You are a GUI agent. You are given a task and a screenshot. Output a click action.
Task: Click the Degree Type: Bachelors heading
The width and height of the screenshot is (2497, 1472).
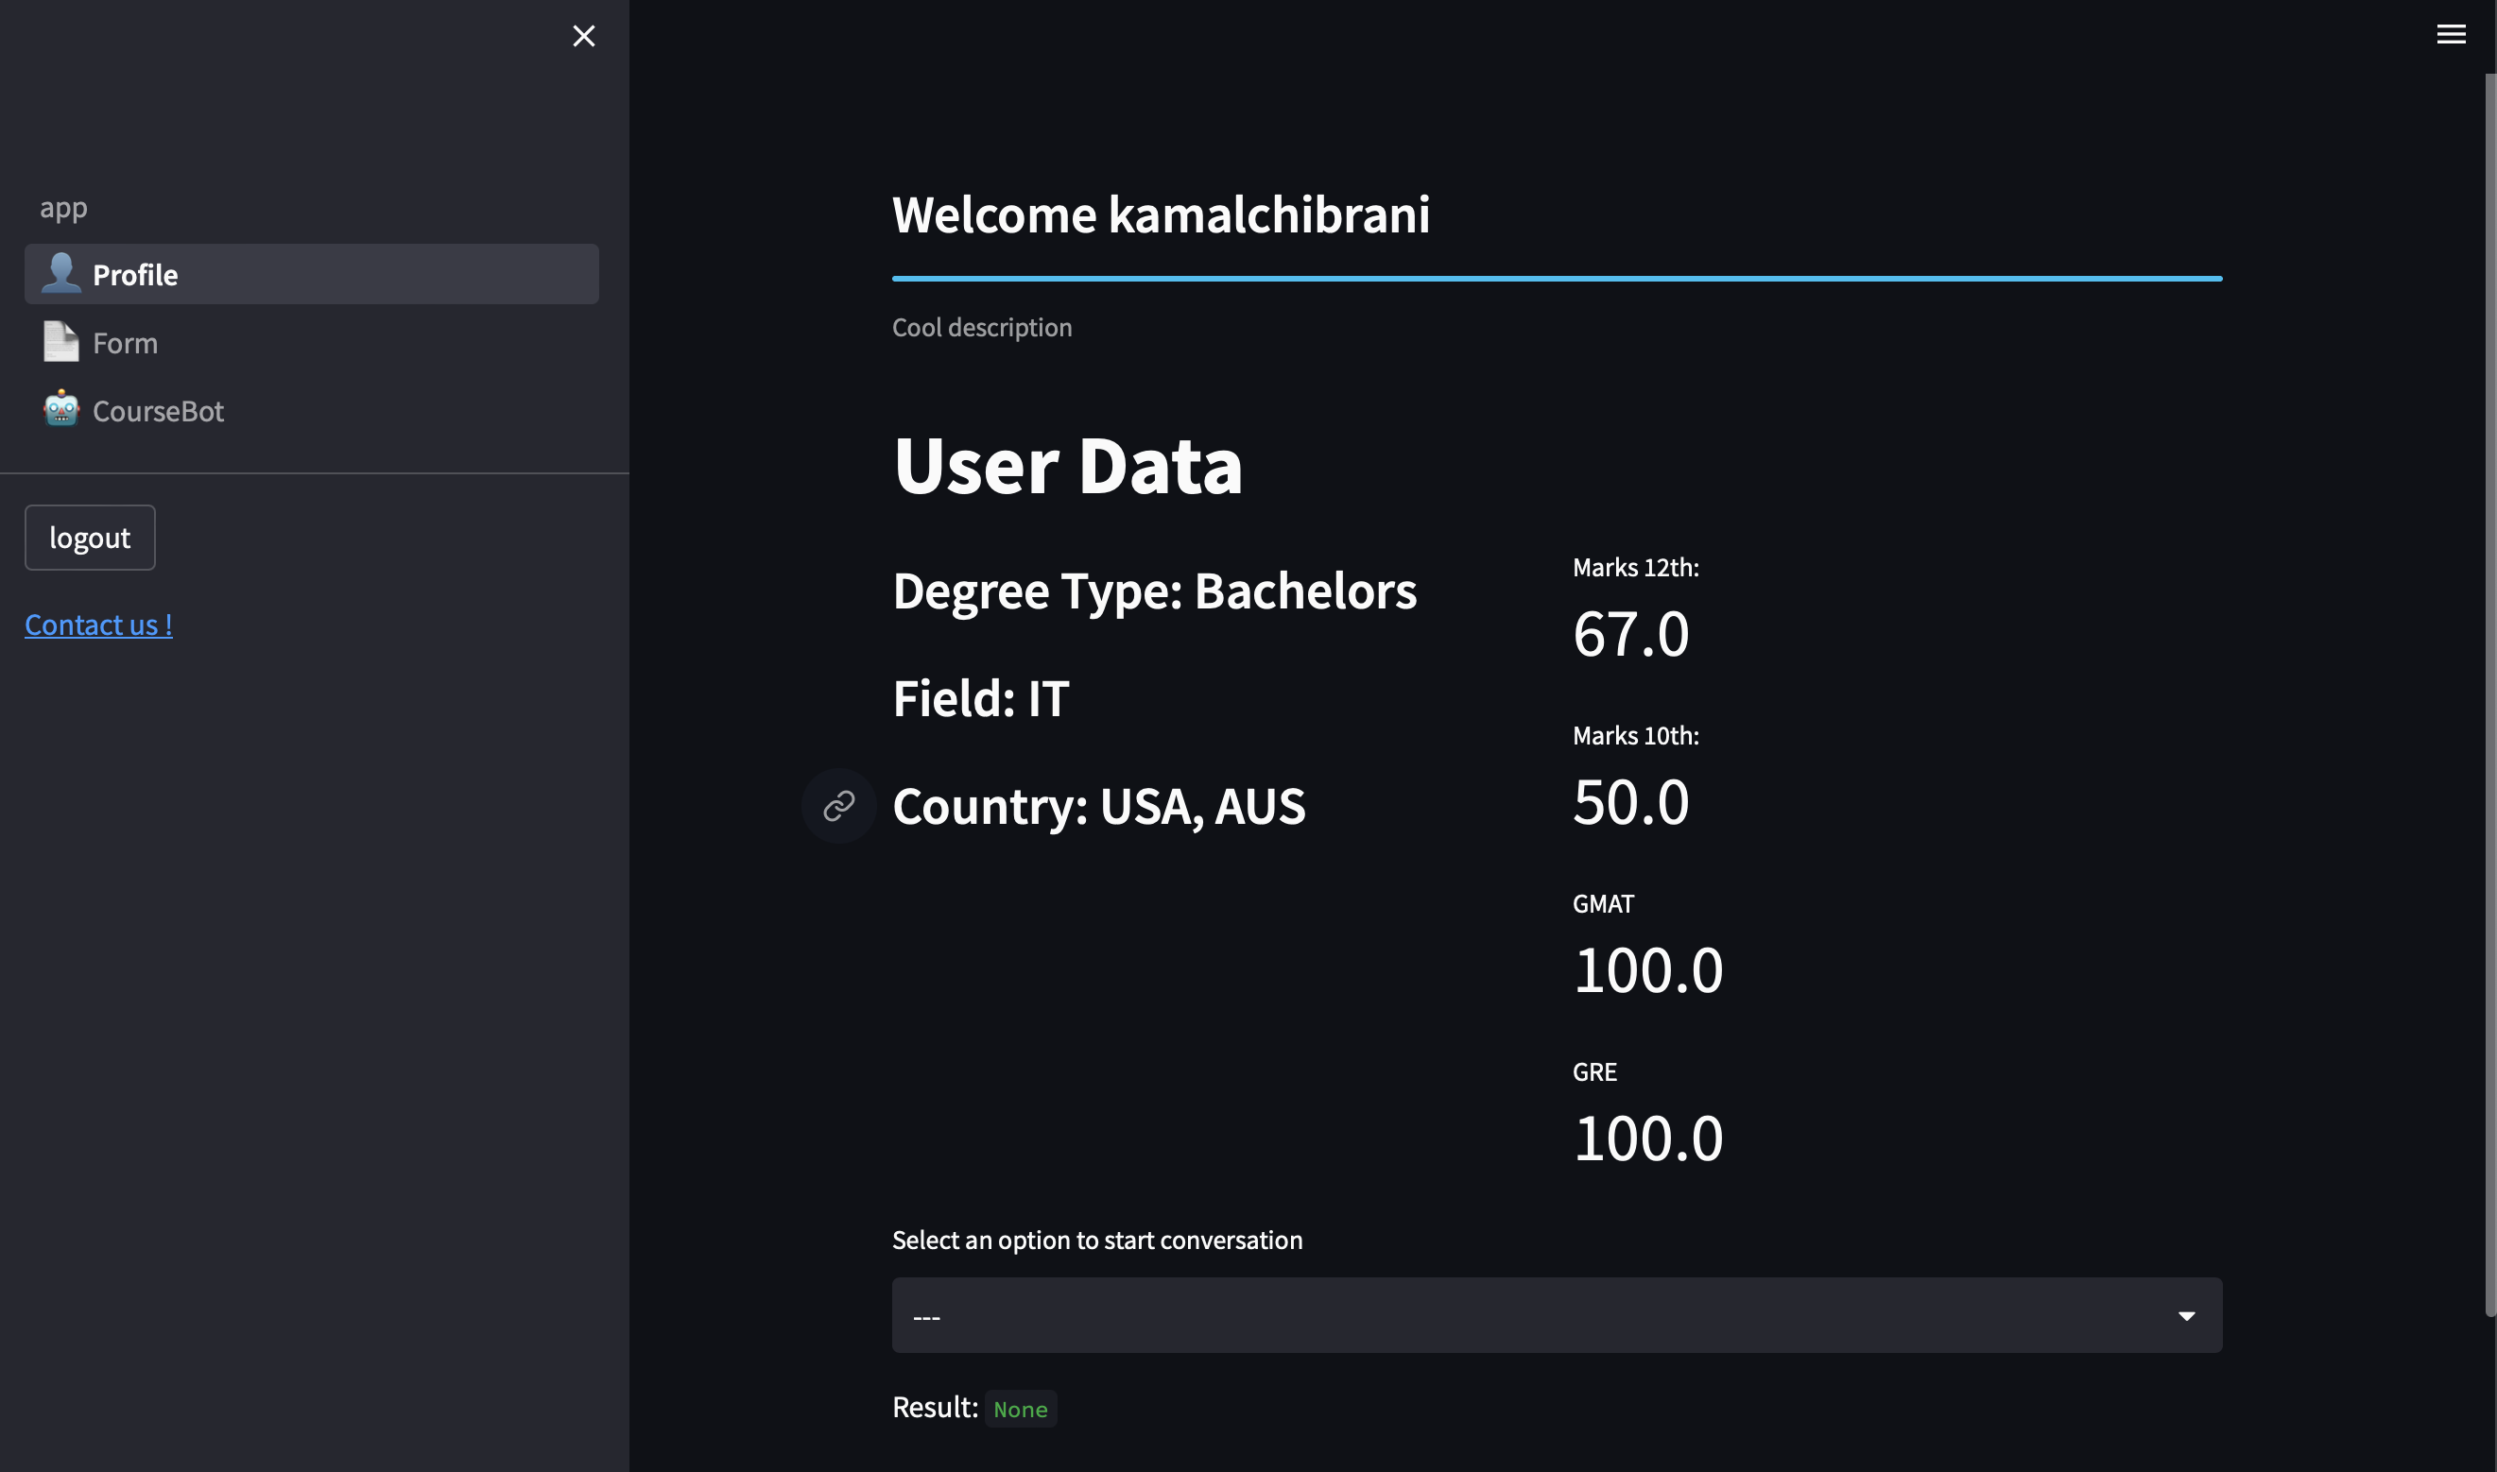point(1154,591)
